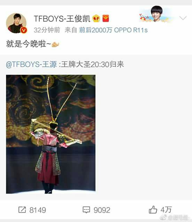The height and width of the screenshot is (222, 192).
Task: Open TFBOYS-王俊凯 profile avatar
Action: [16, 23]
